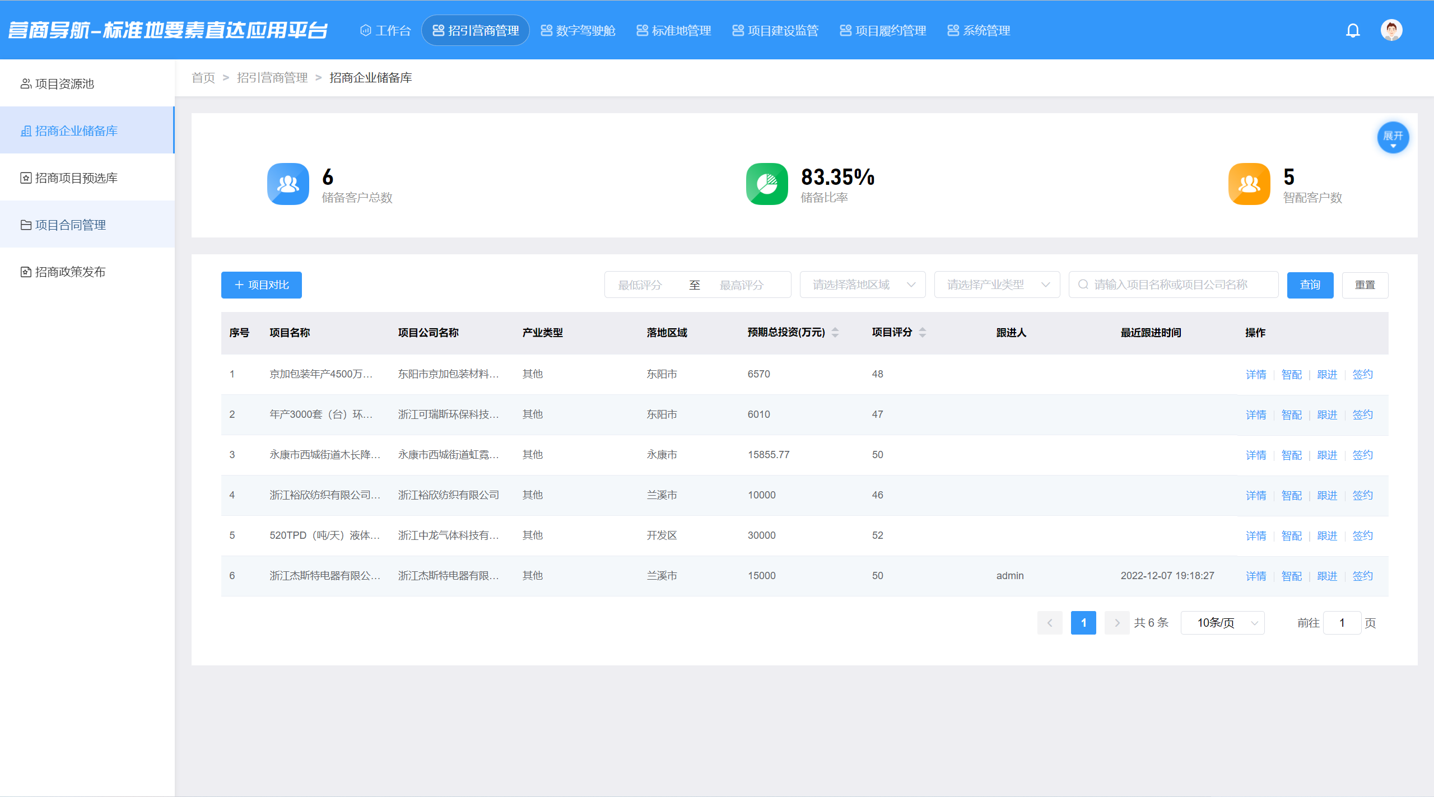The width and height of the screenshot is (1434, 797).
Task: Open the 10条/页 page size dropdown
Action: pos(1223,623)
